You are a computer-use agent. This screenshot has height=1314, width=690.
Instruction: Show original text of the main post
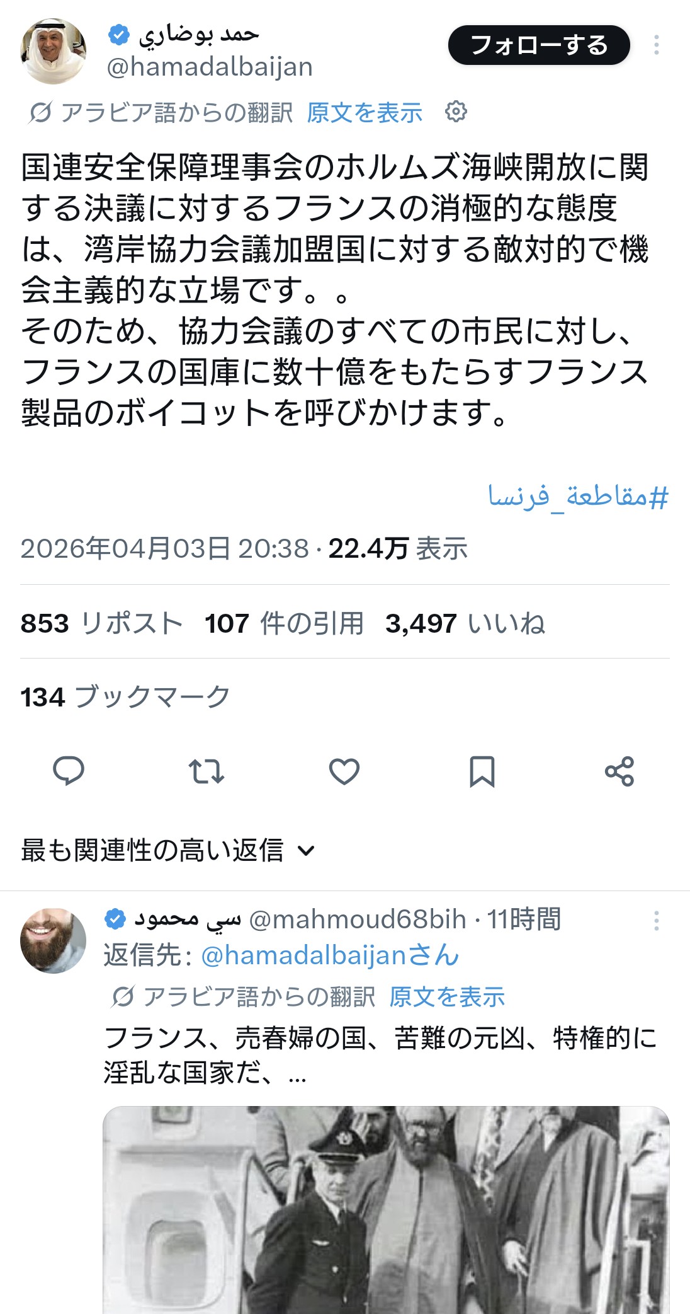pyautogui.click(x=365, y=113)
